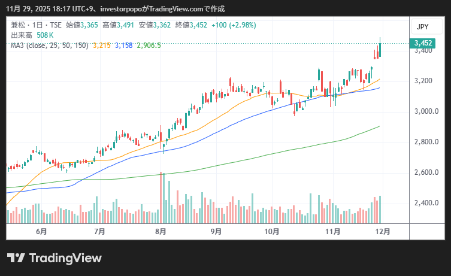Image resolution: width=451 pixels, height=276 pixels.
Task: Click the orange MA value 3,215
Action: point(102,46)
